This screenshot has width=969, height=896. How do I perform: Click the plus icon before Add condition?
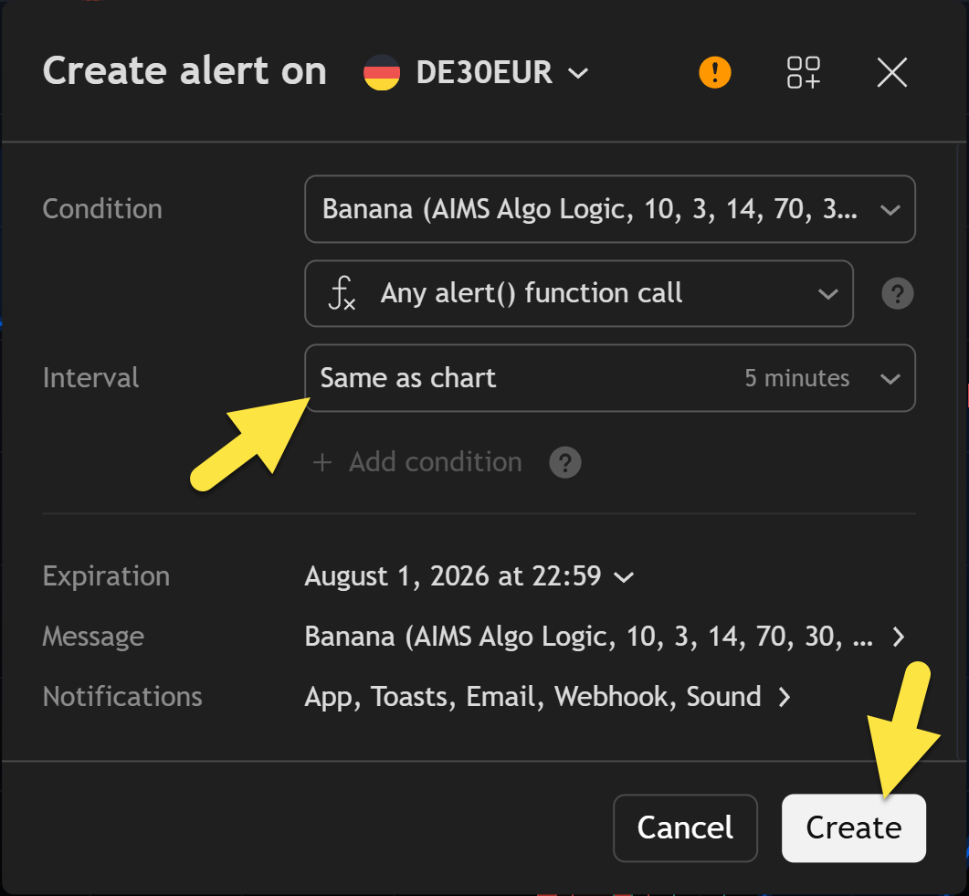(x=322, y=462)
